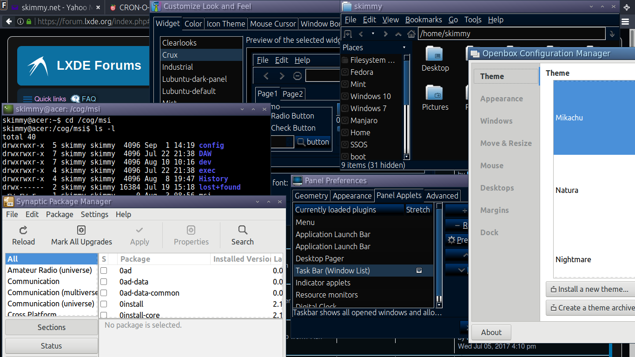Click the forward arrow in the widget preview toolbar

coord(282,76)
